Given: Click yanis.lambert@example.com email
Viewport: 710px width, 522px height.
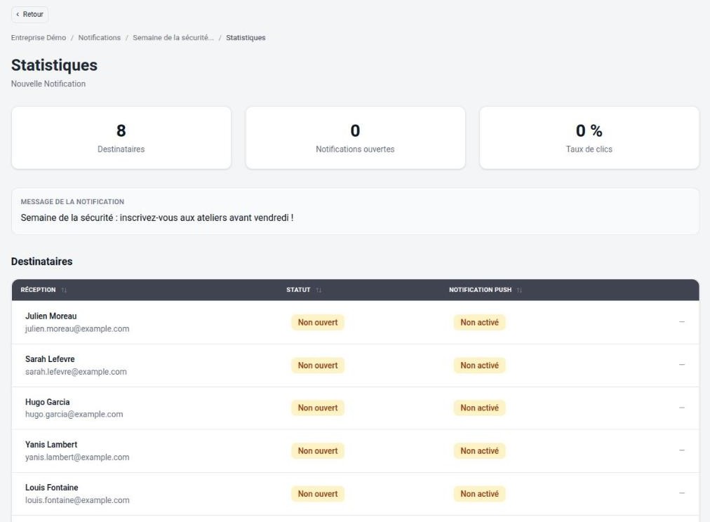Looking at the screenshot, I should click(77, 457).
